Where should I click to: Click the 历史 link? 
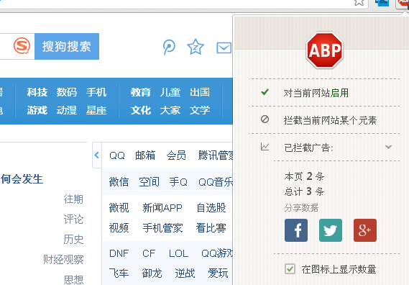click(73, 239)
